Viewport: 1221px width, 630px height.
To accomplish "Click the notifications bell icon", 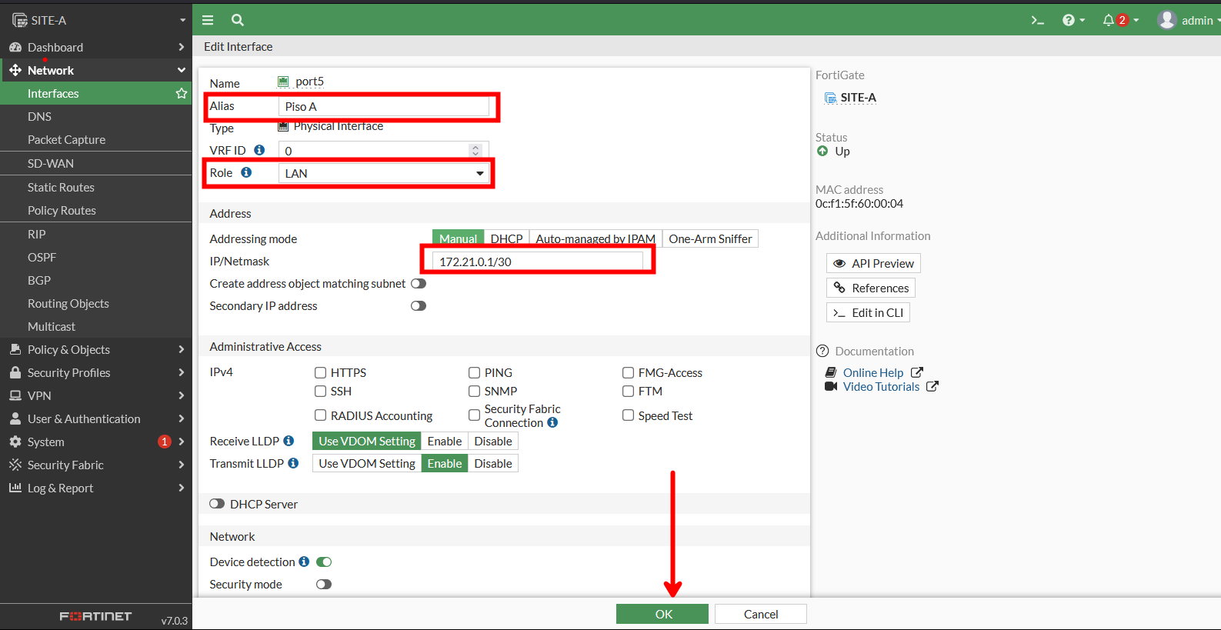I will pos(1108,20).
